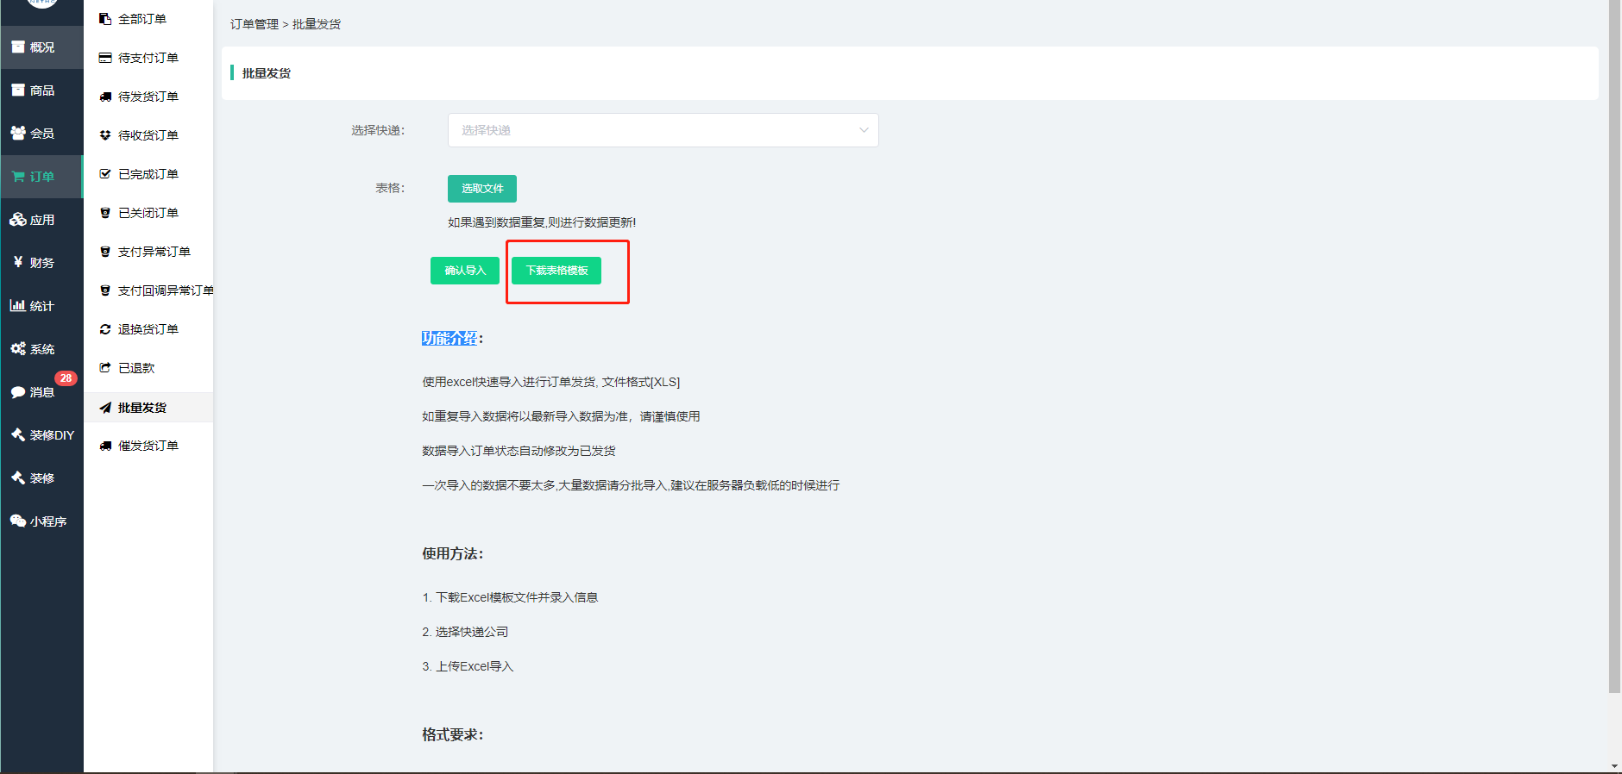
Task: Click the 已关闭订单 icon
Action: 105,213
